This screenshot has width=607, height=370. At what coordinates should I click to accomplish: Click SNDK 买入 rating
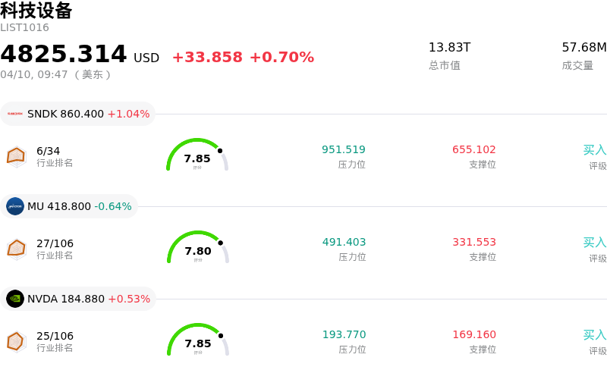click(x=594, y=150)
